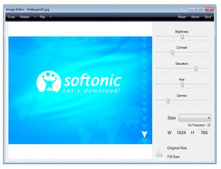Click the Fill Size label
221x169 pixels.
(x=173, y=157)
